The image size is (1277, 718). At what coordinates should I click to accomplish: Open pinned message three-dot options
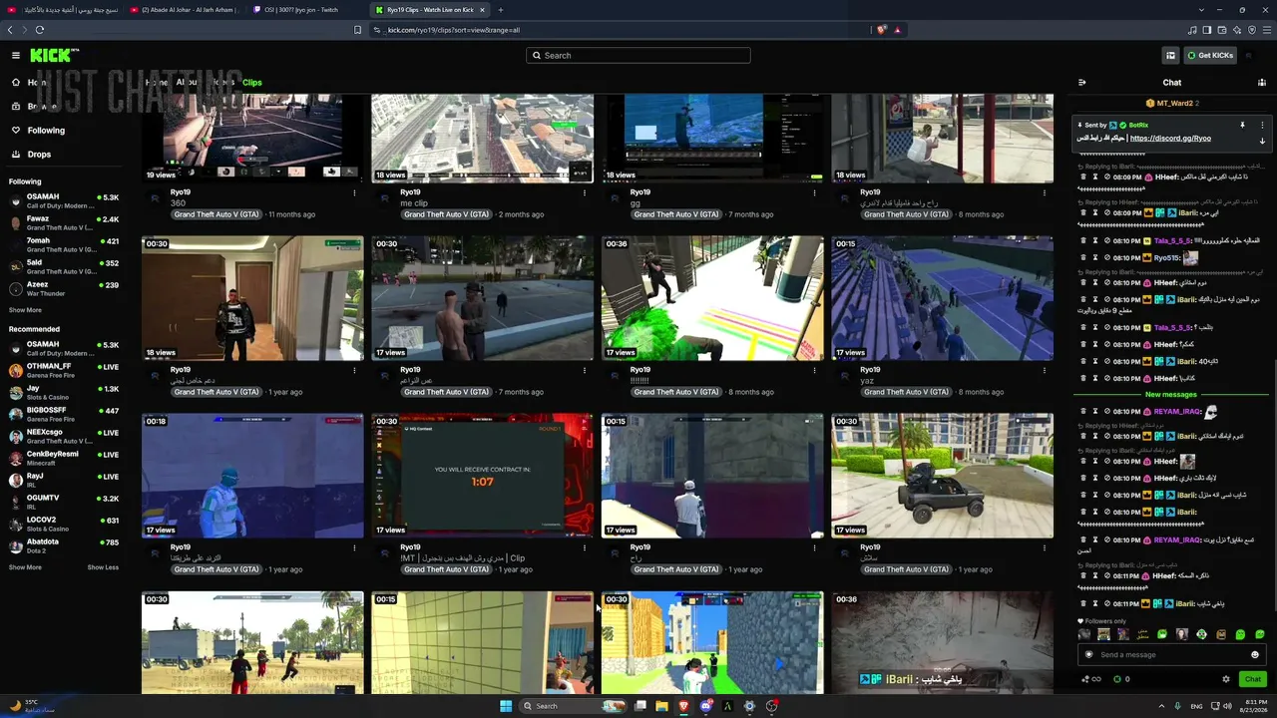click(x=1262, y=125)
